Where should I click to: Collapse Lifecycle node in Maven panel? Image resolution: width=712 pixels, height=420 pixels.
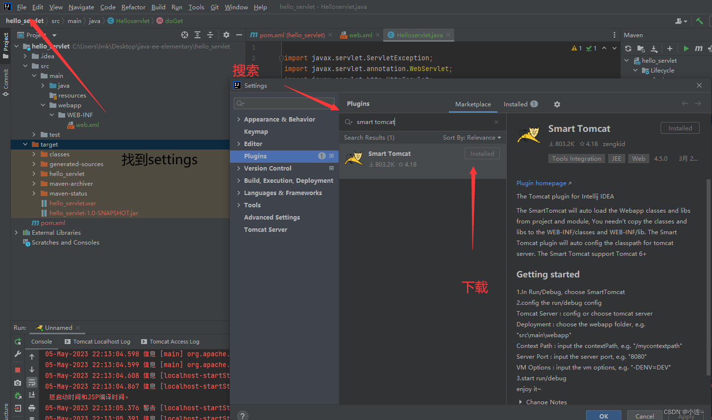point(636,71)
